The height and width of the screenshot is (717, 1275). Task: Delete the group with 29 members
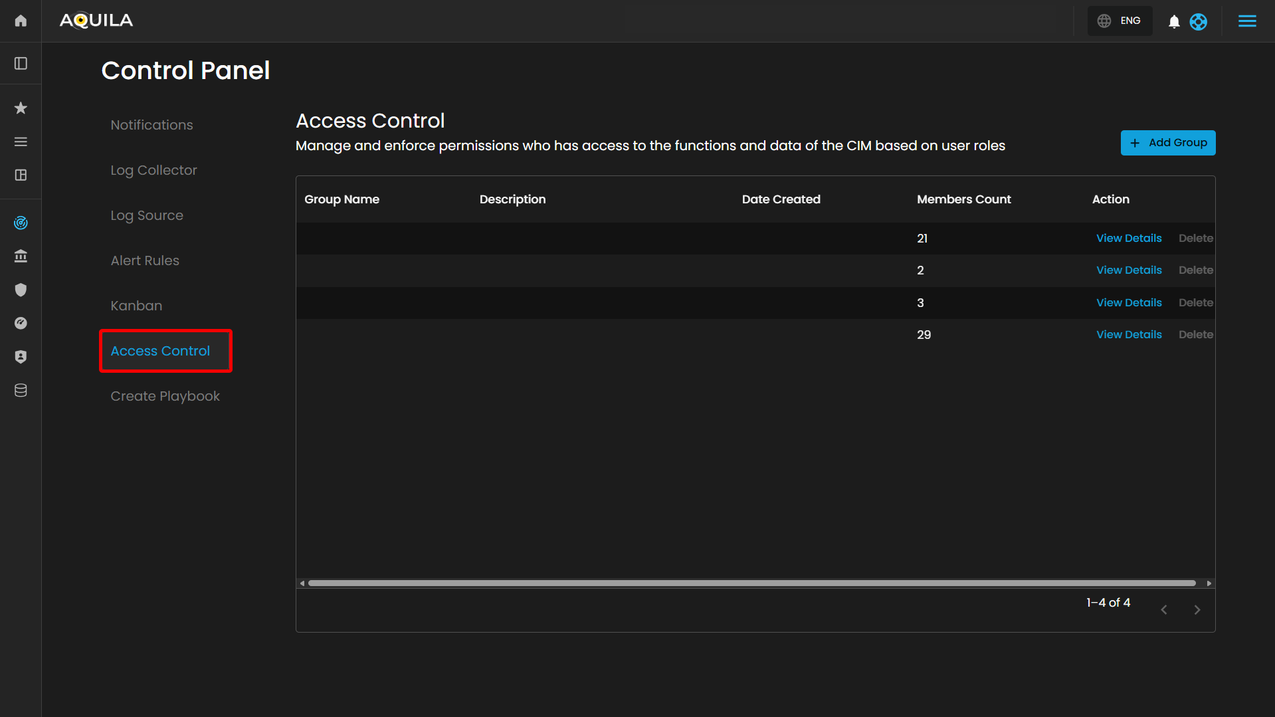click(x=1195, y=334)
